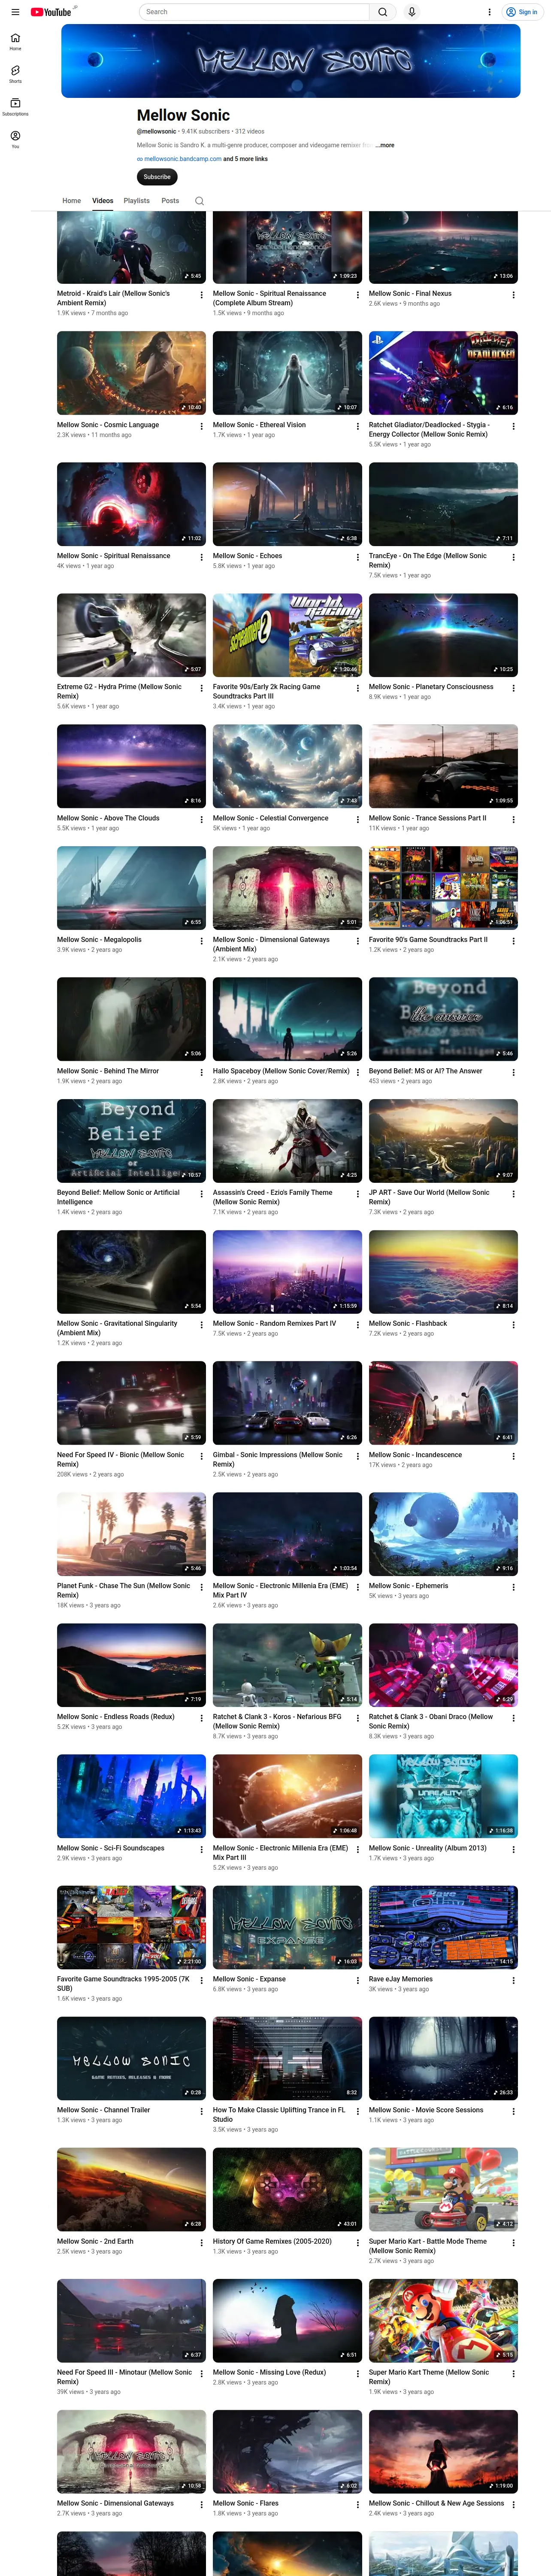Play the TrancEye - On The Edge thumbnail
Viewport: 551px width, 2576px height.
(x=443, y=504)
